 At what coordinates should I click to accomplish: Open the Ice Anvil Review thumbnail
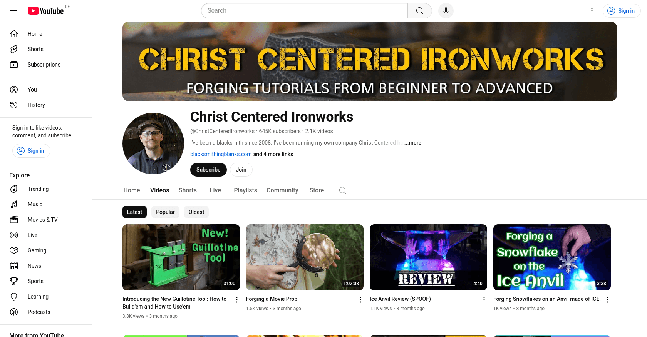pyautogui.click(x=428, y=257)
